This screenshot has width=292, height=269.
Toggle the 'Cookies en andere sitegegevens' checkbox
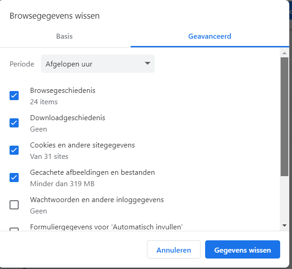(x=14, y=150)
